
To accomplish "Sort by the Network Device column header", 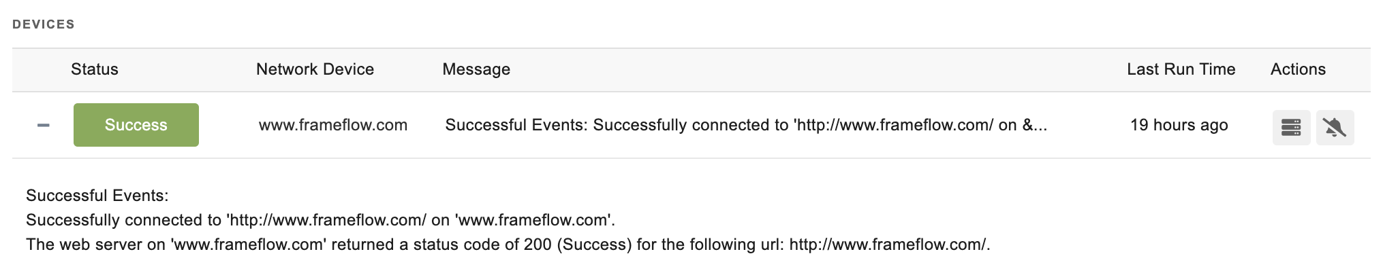I will coord(315,69).
